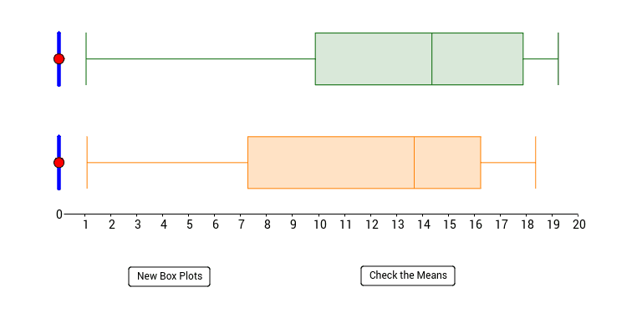This screenshot has width=637, height=333.
Task: Select the orange box plot's right whisker end cap
Action: pos(536,163)
